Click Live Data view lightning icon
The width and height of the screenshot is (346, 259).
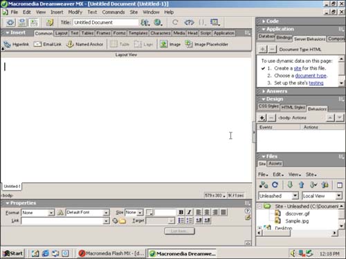coord(50,22)
